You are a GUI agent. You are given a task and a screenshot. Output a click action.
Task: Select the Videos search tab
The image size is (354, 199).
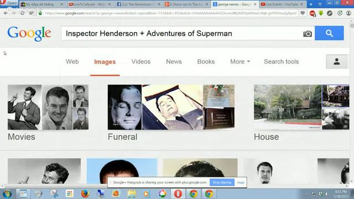141,61
